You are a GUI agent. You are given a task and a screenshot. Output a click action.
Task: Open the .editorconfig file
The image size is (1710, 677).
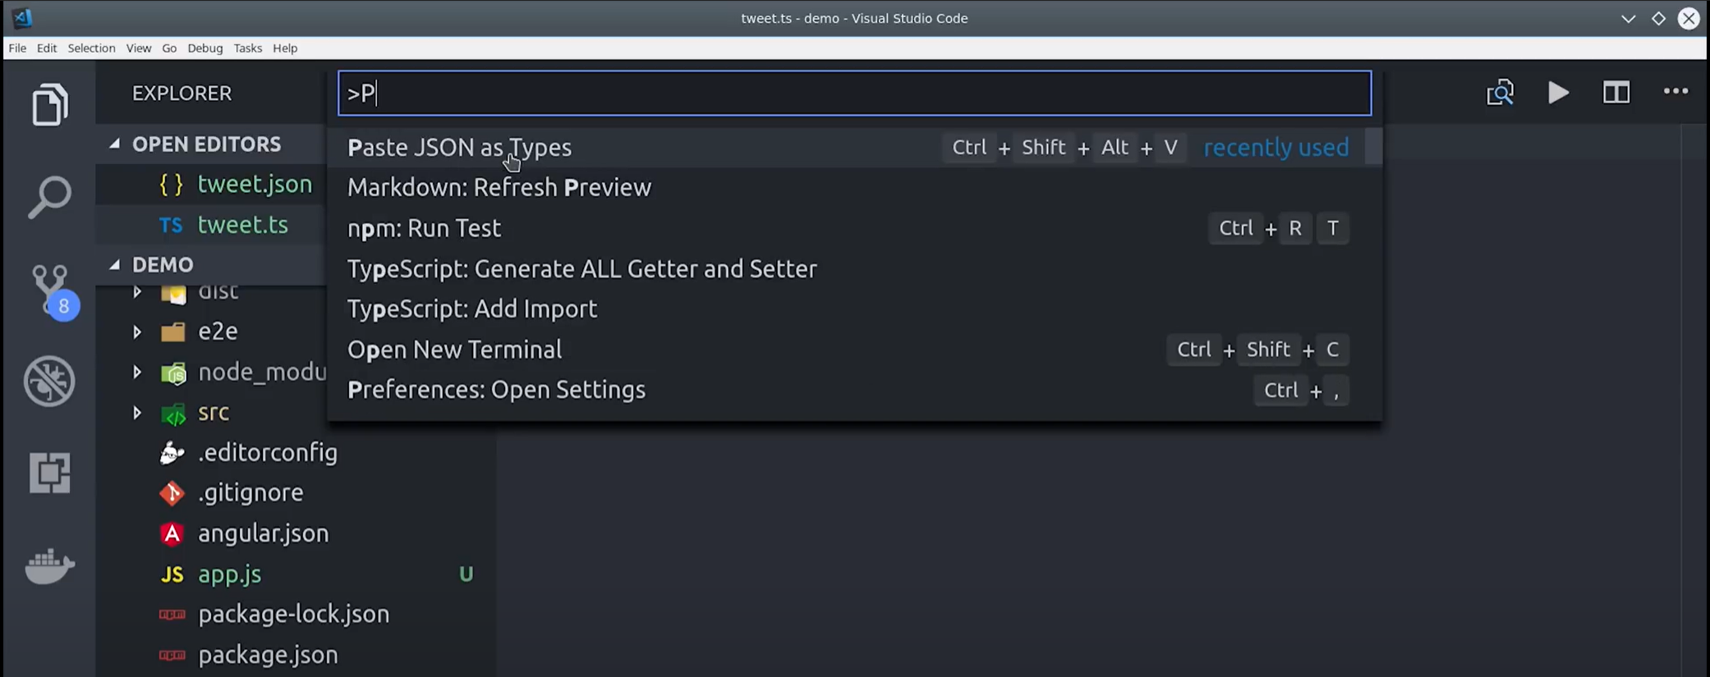(267, 452)
